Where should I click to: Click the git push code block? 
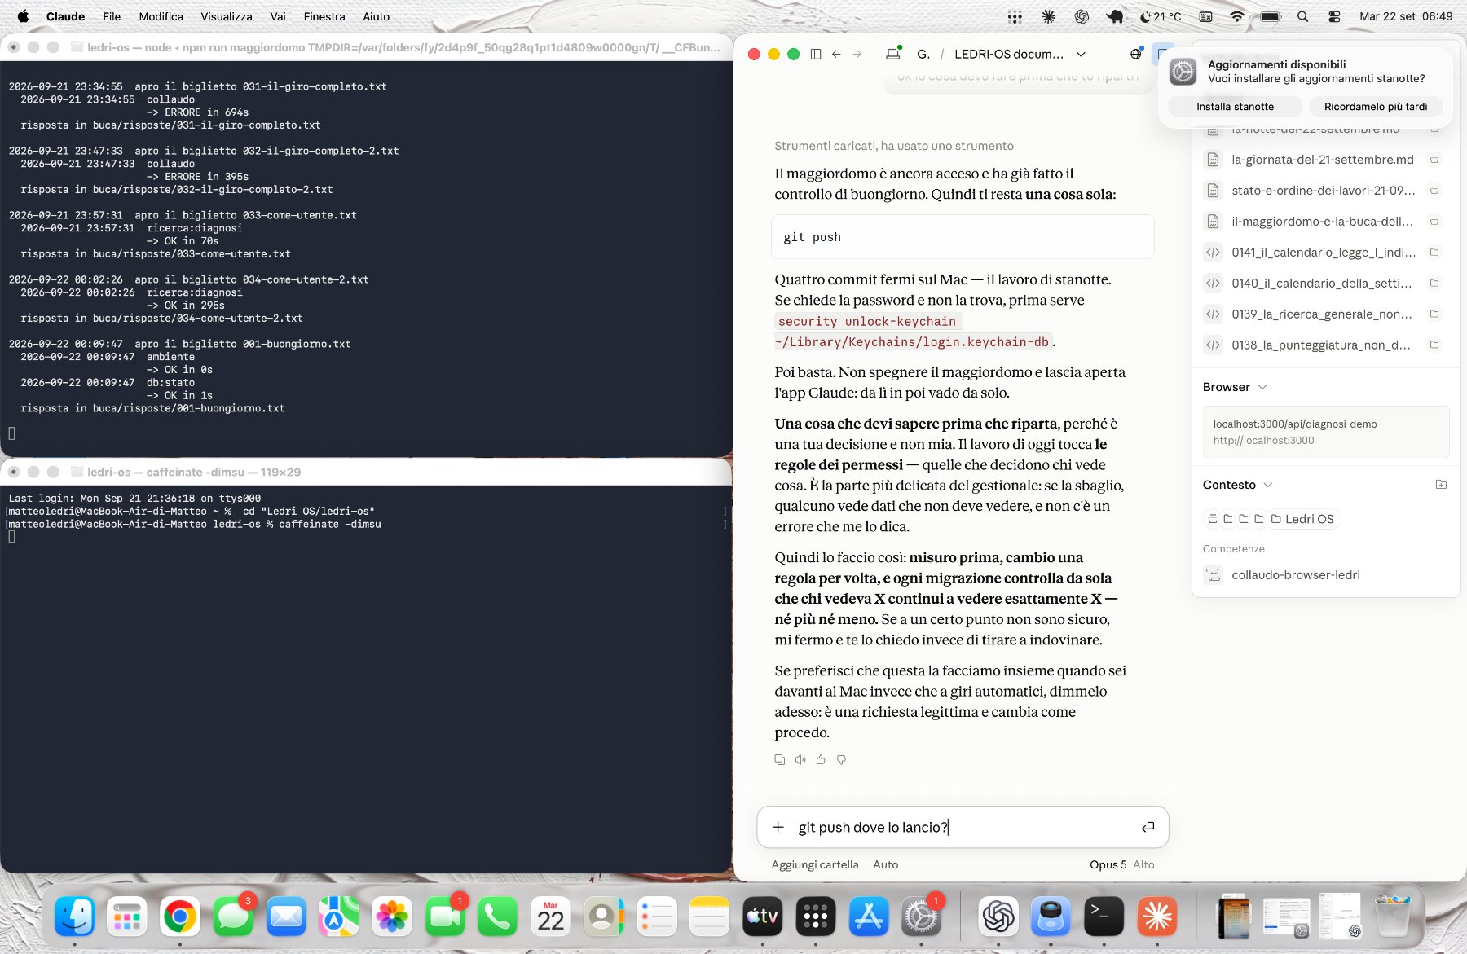(x=963, y=237)
